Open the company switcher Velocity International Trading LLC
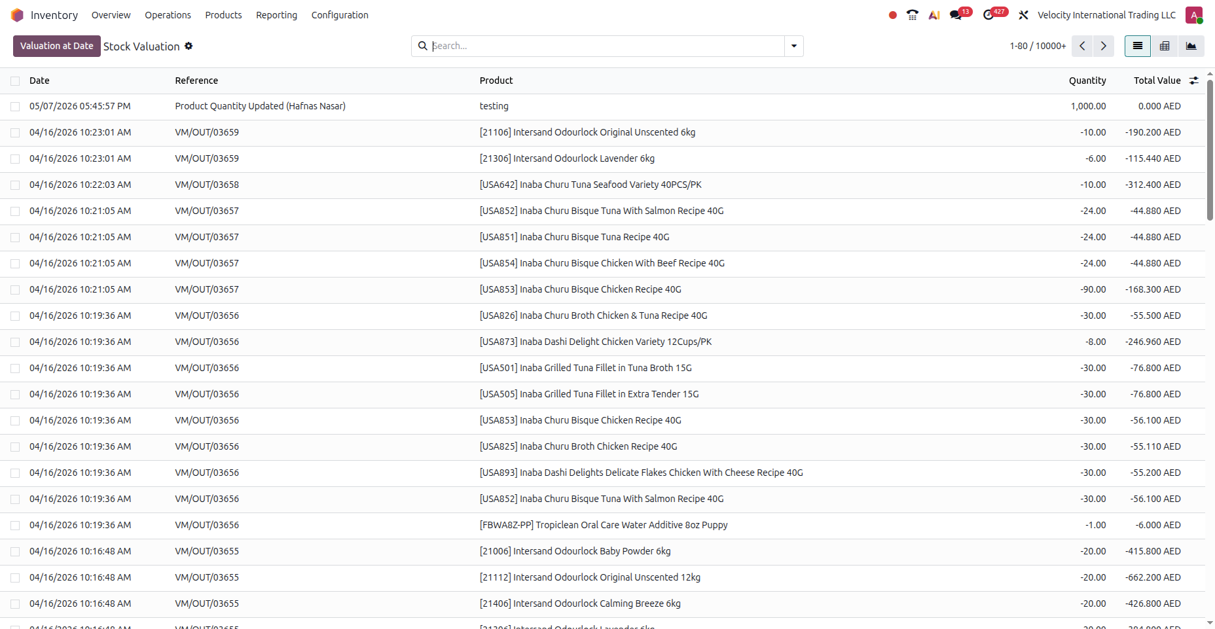Viewport: 1215px width, 629px height. tap(1106, 15)
